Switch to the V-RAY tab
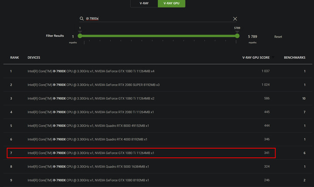Image resolution: width=314 pixels, height=187 pixels. (144, 3)
